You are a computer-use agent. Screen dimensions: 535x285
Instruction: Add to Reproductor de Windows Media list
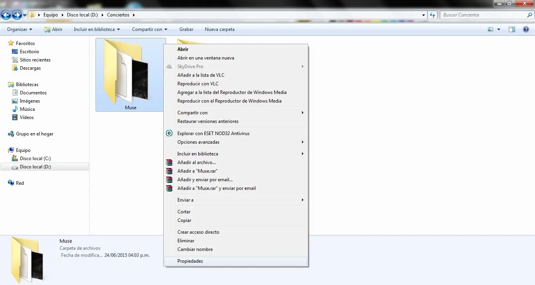(235, 92)
